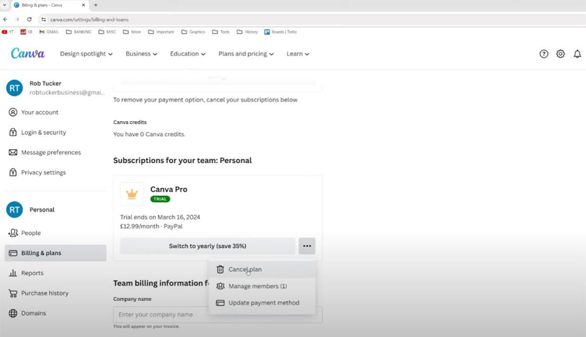This screenshot has height=337, width=586.
Task: Click the Login & security lock icon
Action: (13, 132)
